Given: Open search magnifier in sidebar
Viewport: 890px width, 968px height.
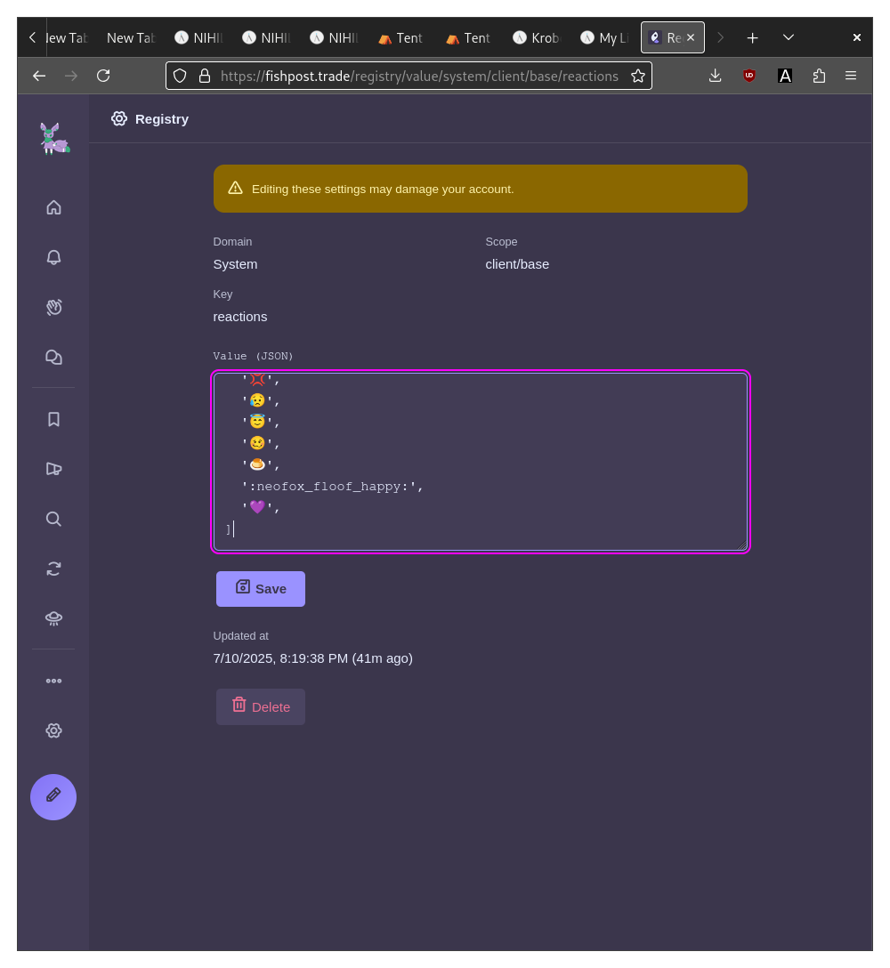Looking at the screenshot, I should [x=53, y=519].
